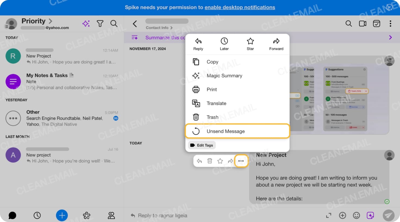400x222 pixels.
Task: Start a video call from the top toolbar
Action: tap(362, 24)
